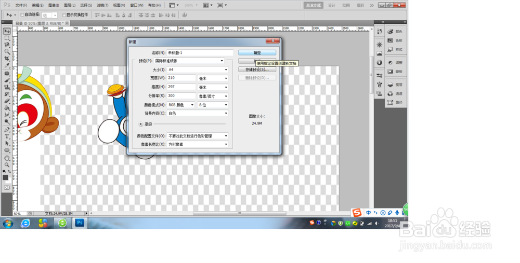
Task: Click the foreground color swatch
Action: click(x=5, y=177)
